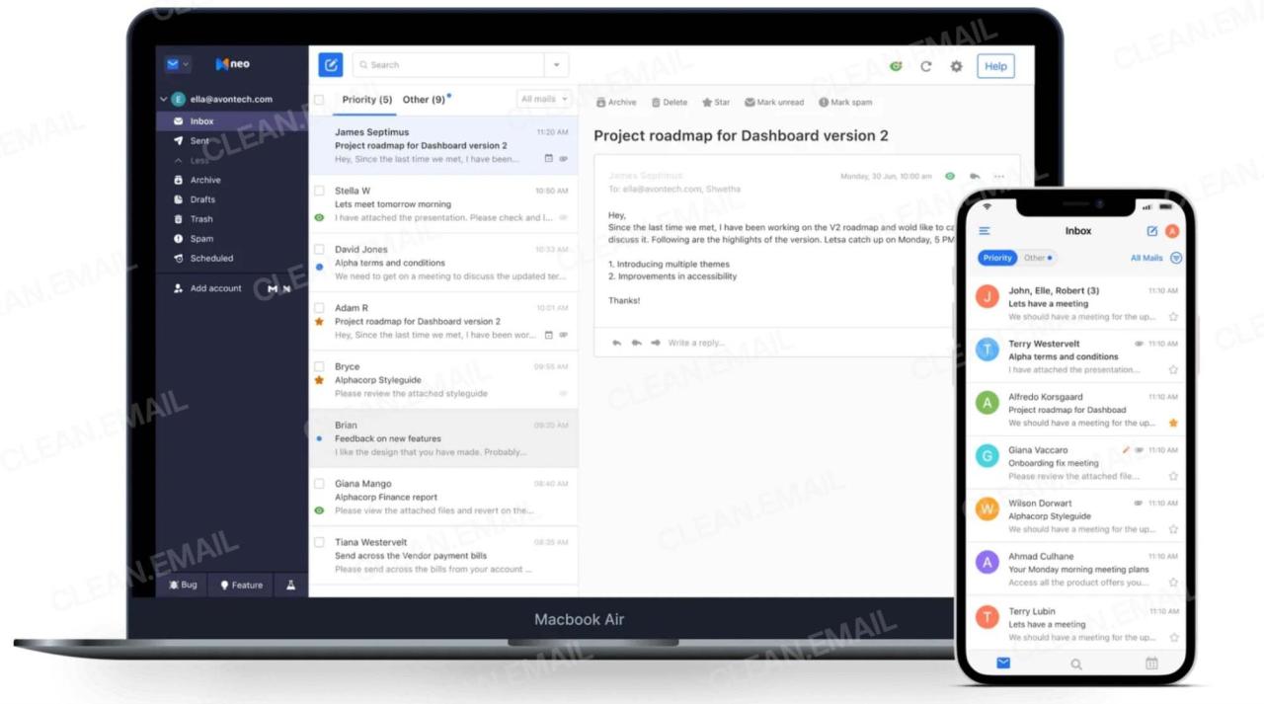Screen dimensions: 1264x704
Task: Collapse the ella@avontech.com account tree
Action: (164, 100)
